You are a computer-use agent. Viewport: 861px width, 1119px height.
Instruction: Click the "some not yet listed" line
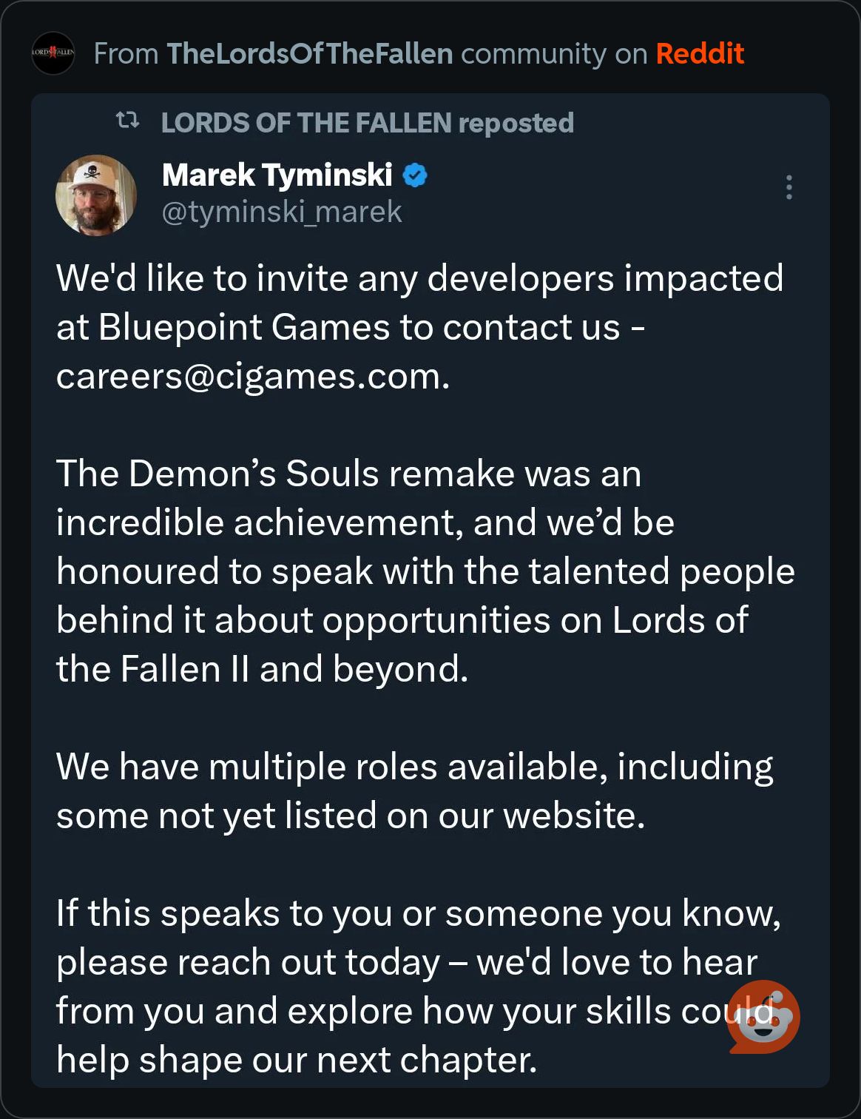pos(351,816)
